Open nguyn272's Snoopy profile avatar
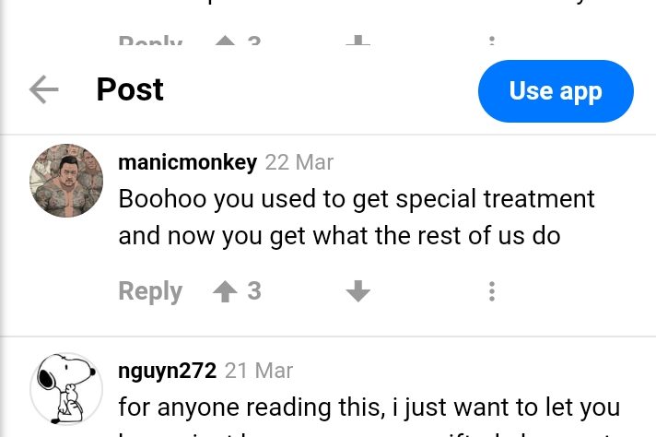This screenshot has height=437, width=656. tap(66, 389)
